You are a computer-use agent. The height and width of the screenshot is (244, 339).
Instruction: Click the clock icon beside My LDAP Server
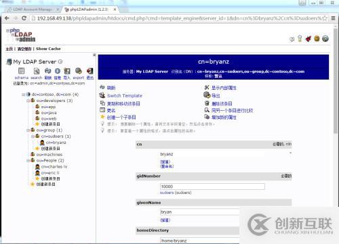point(60,62)
